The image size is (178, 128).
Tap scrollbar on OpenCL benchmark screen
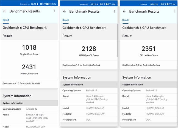(117, 40)
